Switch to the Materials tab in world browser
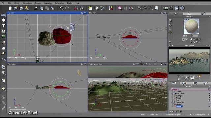Screen dimensions: 211x118 point(185,83)
